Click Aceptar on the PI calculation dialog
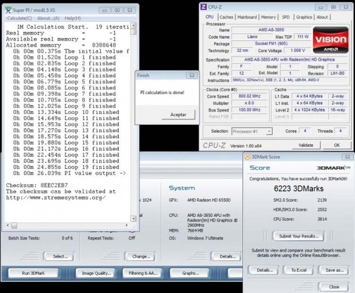This screenshot has width=355, height=293. pyautogui.click(x=178, y=115)
